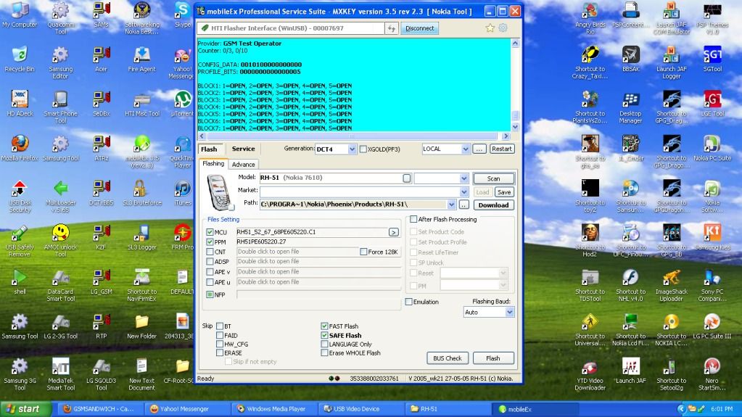Select the Advance sub-tab
Screen dimensions: 742x417
[x=243, y=164]
